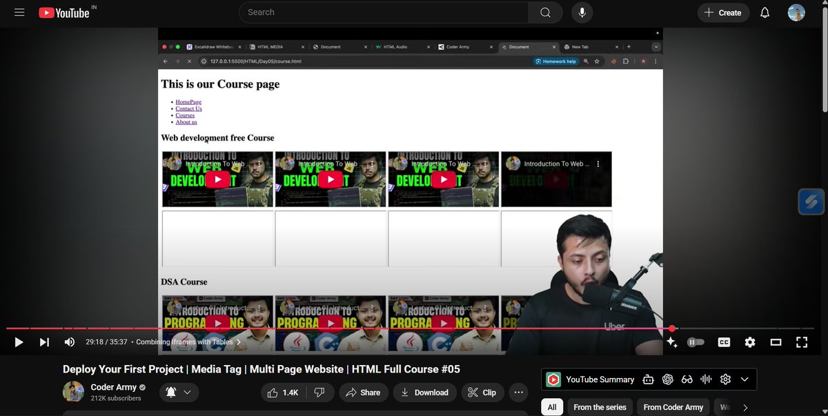The image size is (828, 416).
Task: Mute the video volume speaker
Action: tap(70, 342)
